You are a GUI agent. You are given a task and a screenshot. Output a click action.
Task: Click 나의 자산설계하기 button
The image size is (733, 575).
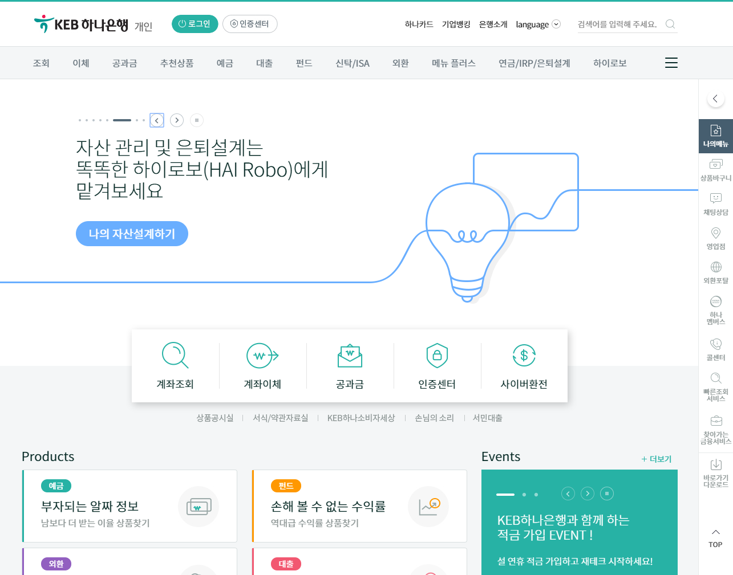coord(132,234)
